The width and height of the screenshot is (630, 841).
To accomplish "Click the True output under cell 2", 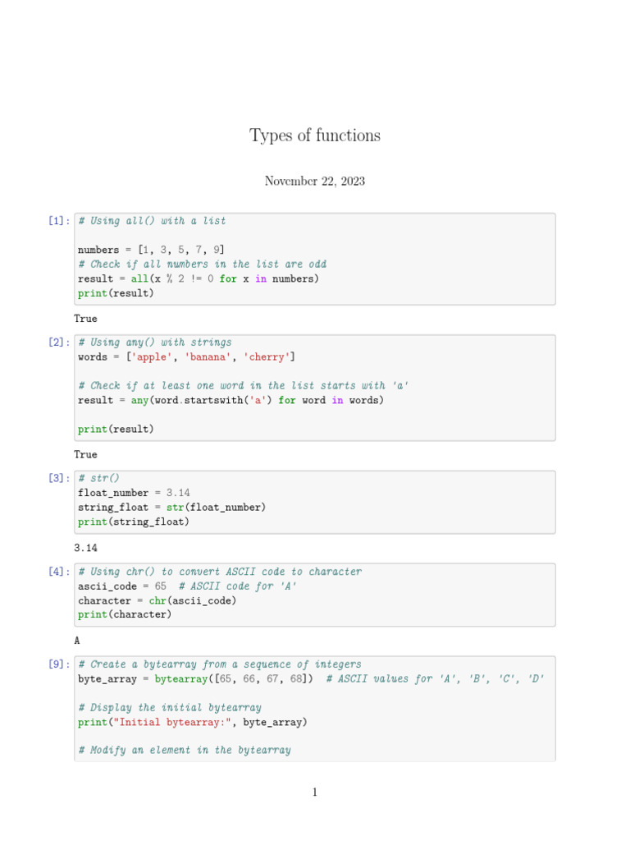I will (85, 454).
